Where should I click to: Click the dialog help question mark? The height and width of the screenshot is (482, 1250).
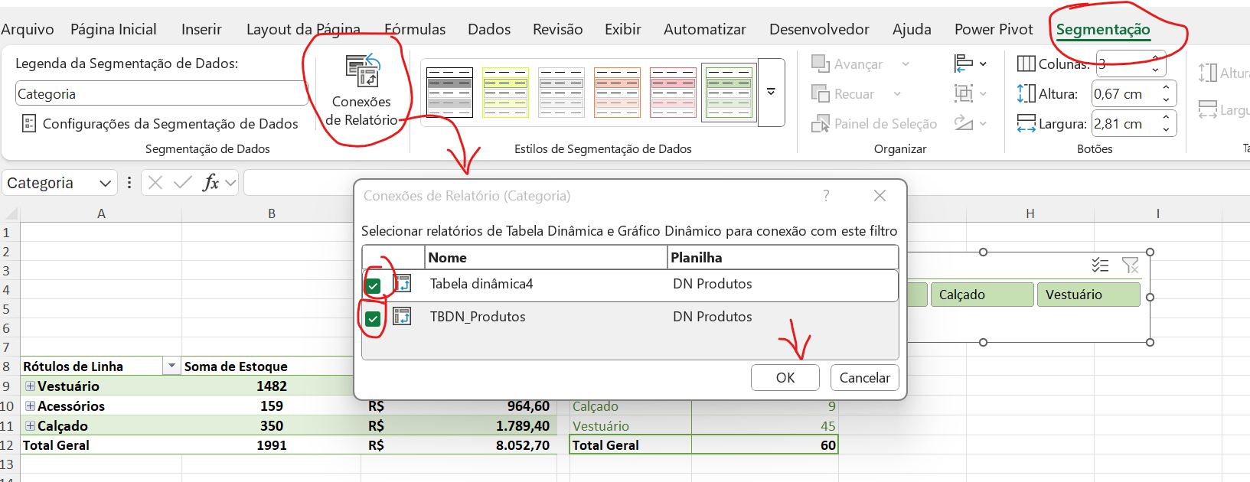coord(826,196)
